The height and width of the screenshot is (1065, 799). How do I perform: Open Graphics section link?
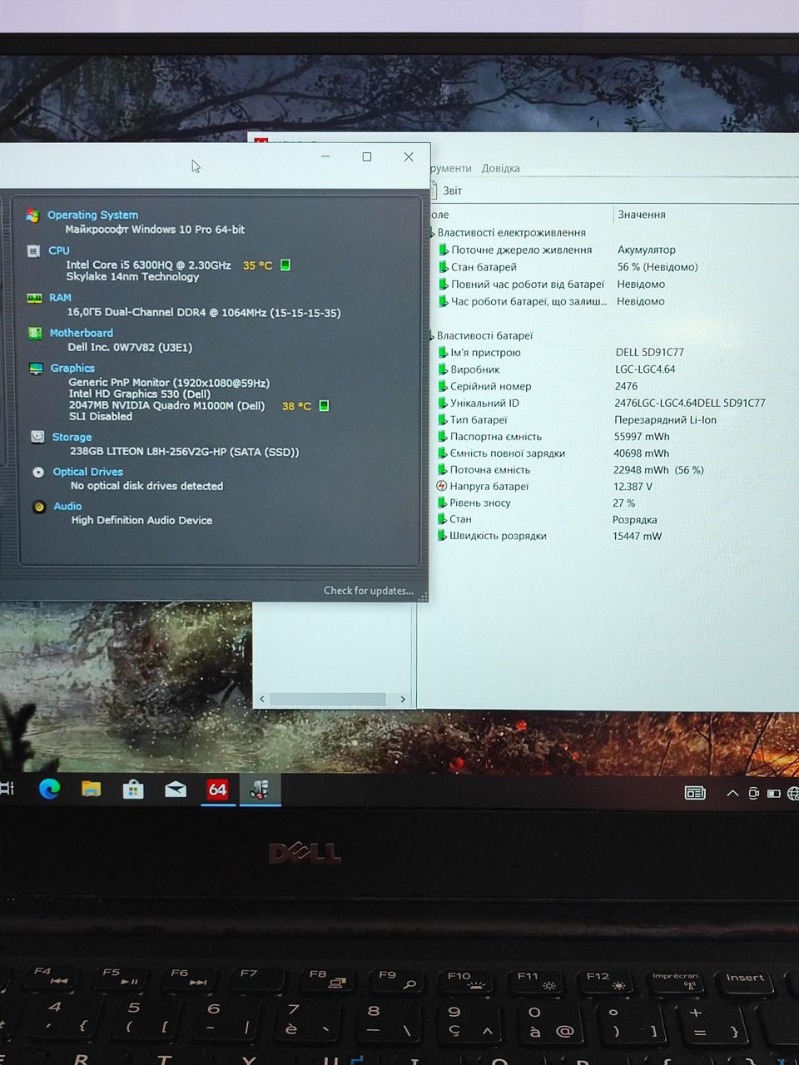(x=72, y=368)
